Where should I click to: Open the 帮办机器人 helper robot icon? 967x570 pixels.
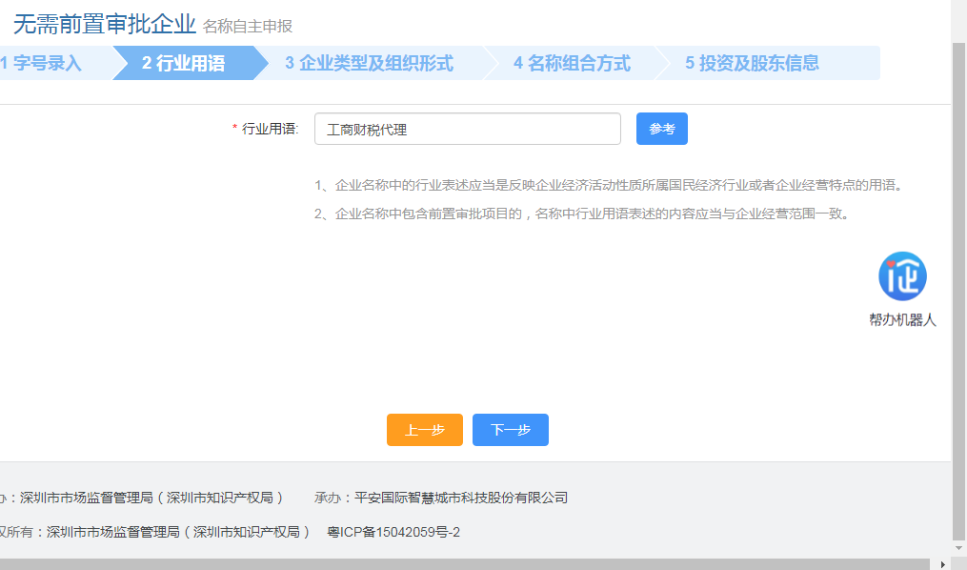(x=902, y=276)
